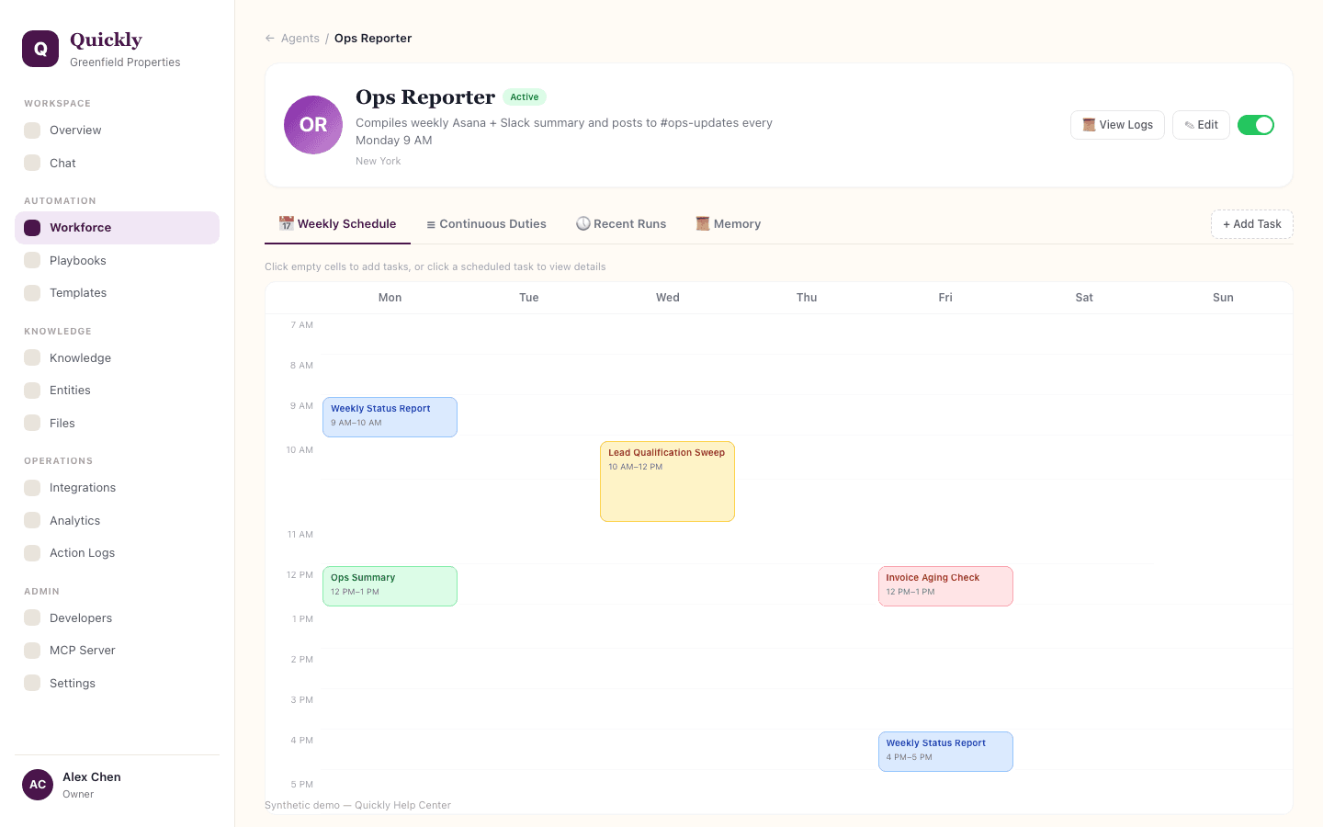Open the Knowledge sidebar icon
Image resolution: width=1323 pixels, height=827 pixels.
(x=32, y=357)
